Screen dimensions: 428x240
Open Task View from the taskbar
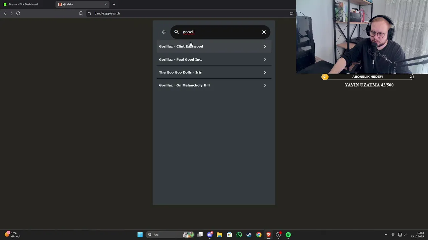click(200, 235)
